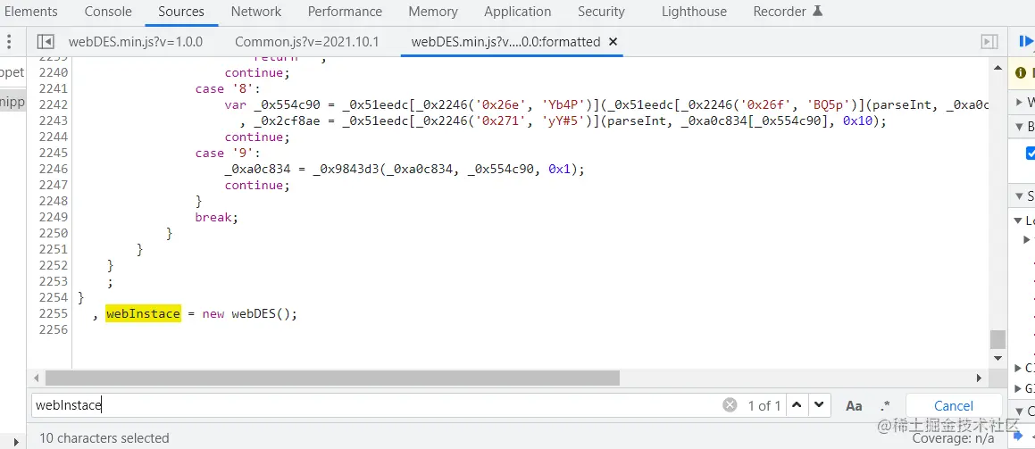Switch to the Elements panel
The height and width of the screenshot is (449, 1035).
point(30,12)
